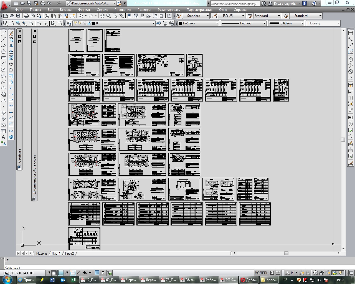The height and width of the screenshot is (284, 355).
Task: Select the Fillet tool
Action: 11,125
